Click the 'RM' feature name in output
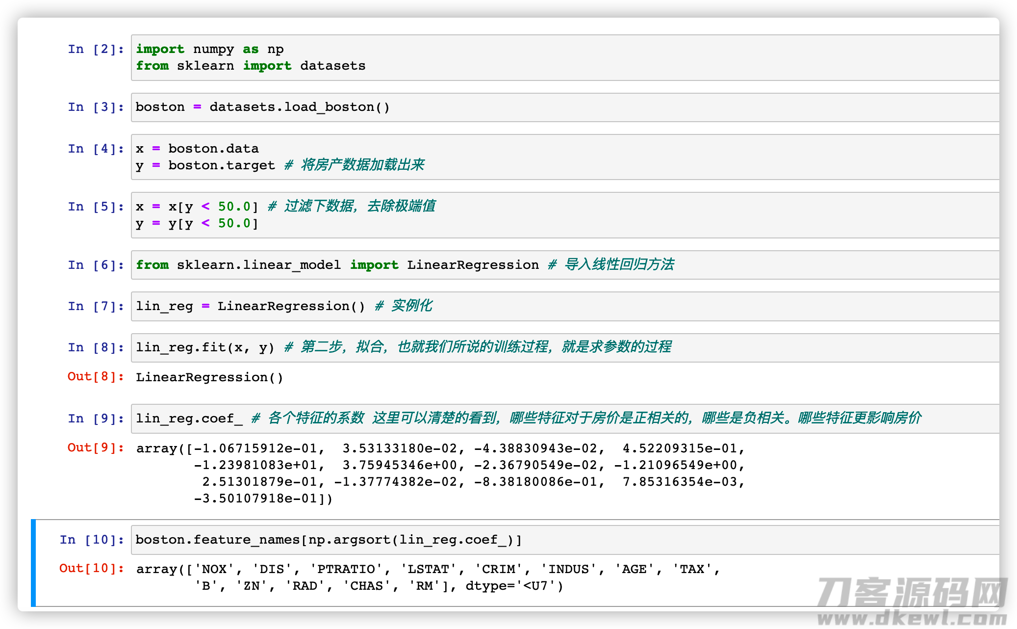Image resolution: width=1017 pixels, height=629 pixels. (425, 586)
